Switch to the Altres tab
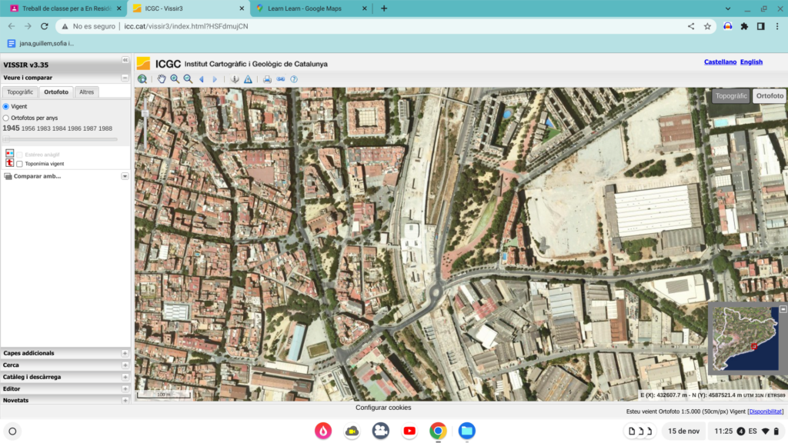Viewport: 788px width, 443px height. pos(86,92)
